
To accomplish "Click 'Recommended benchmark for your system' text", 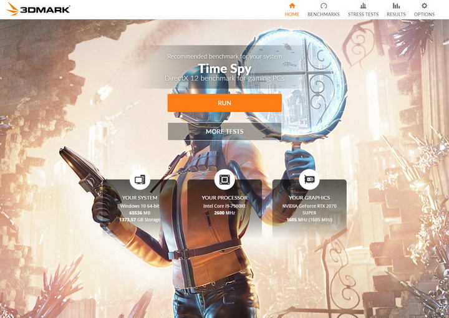I will [x=224, y=56].
